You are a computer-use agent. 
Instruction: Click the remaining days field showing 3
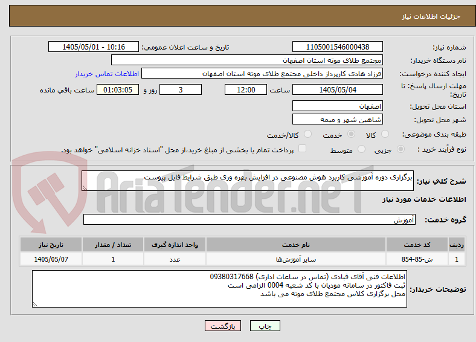pyautogui.click(x=181, y=89)
